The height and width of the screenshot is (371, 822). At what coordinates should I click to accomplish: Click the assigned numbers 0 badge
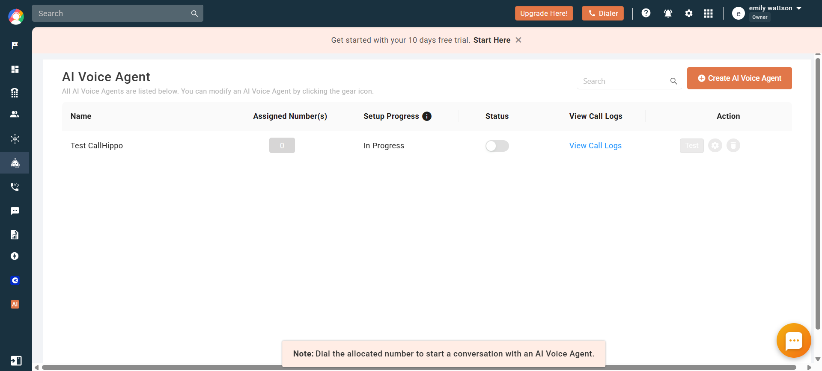(282, 145)
